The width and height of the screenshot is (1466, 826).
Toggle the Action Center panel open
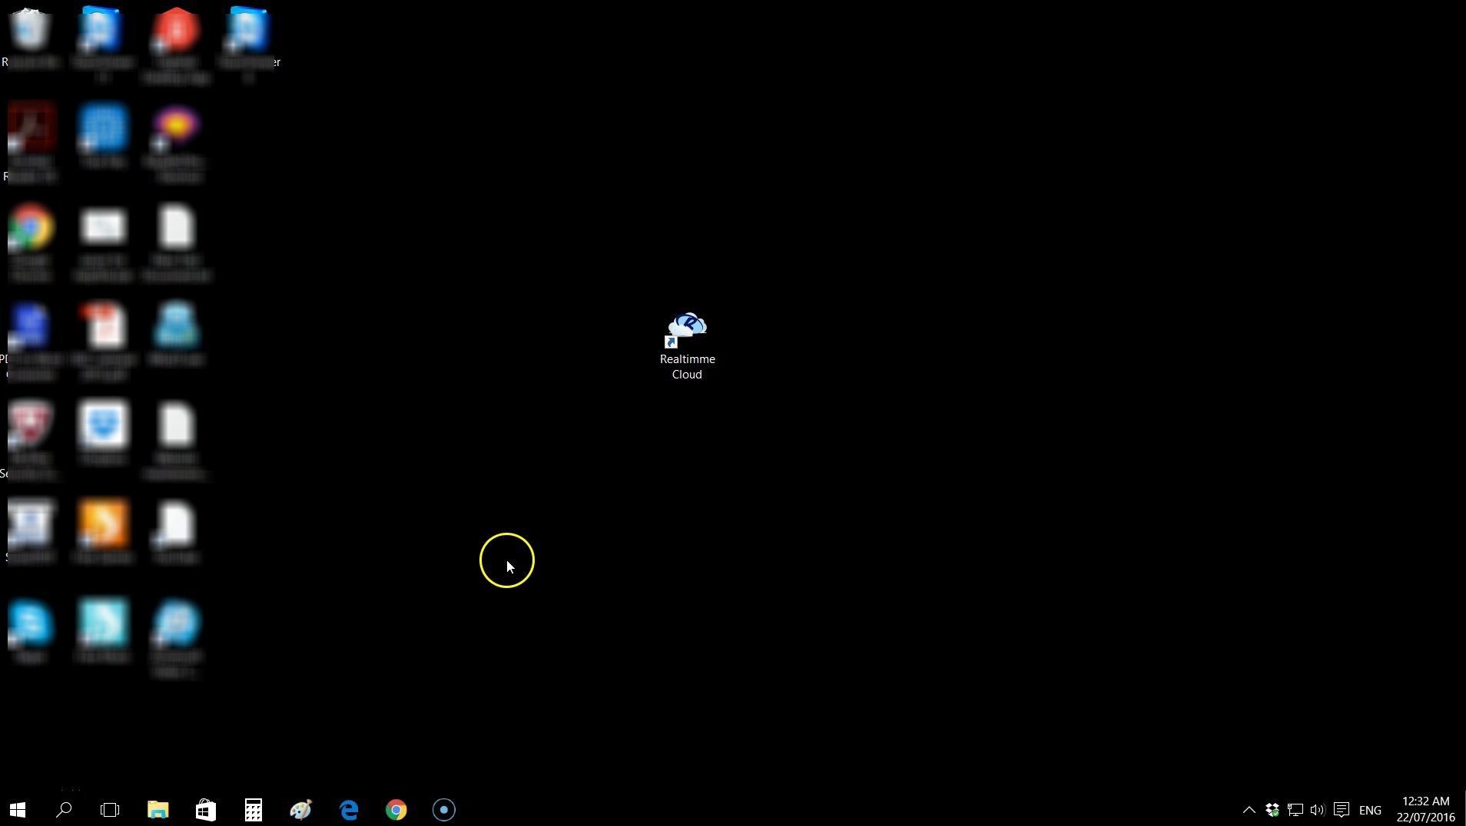[1341, 809]
